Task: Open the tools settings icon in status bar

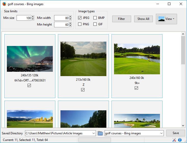Action: coord(174,140)
